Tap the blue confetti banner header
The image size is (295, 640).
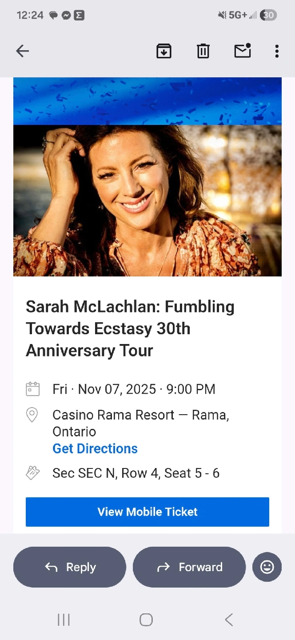[x=147, y=101]
